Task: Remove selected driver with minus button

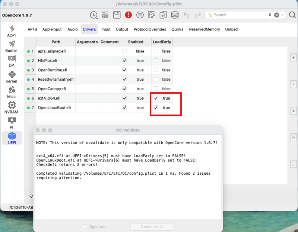Action: 294,84
